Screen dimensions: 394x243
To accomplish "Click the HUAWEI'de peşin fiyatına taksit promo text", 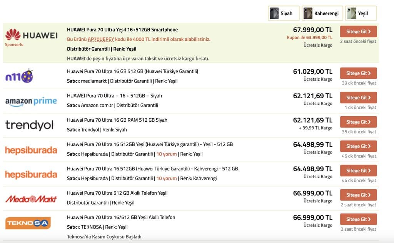I will click(x=138, y=59).
